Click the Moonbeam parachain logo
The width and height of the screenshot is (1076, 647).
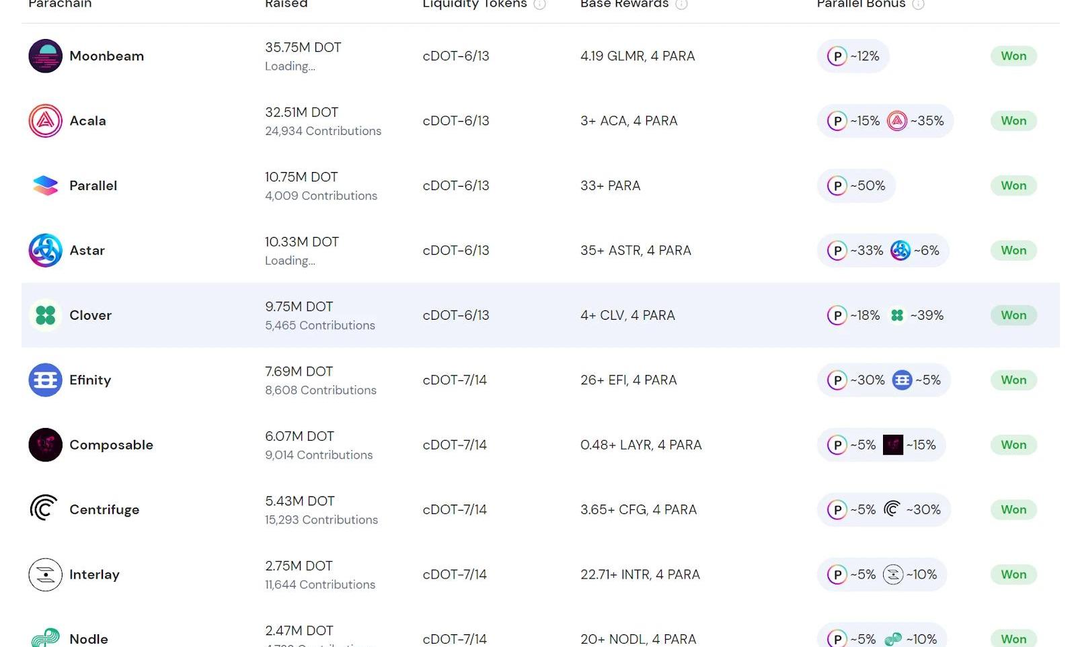45,56
